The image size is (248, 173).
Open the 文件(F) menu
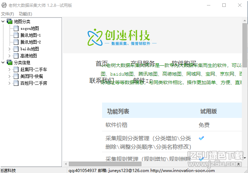click(x=8, y=14)
